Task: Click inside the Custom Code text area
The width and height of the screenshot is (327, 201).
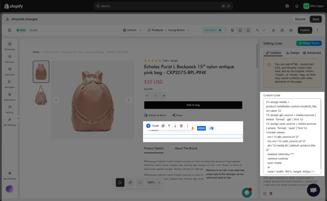Action: (x=292, y=137)
